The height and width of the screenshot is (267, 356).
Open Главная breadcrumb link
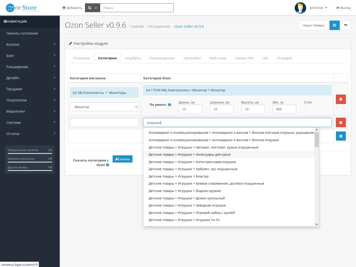click(137, 26)
